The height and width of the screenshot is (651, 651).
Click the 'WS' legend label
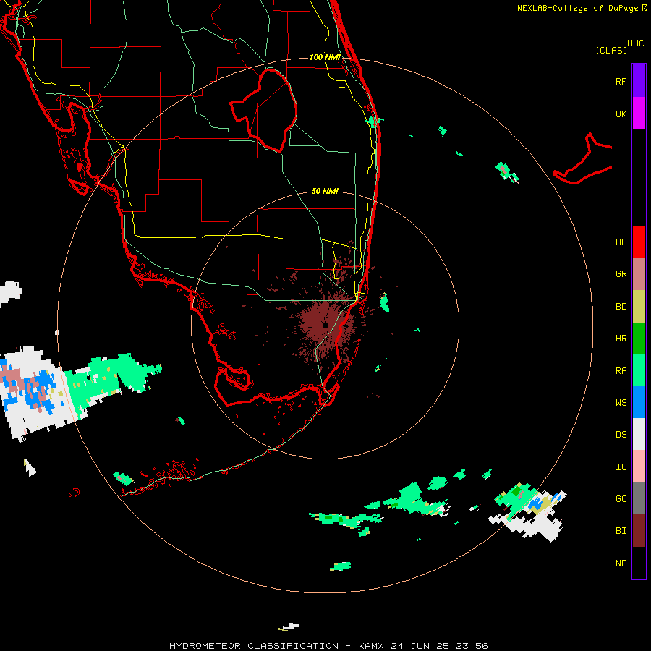pos(621,403)
